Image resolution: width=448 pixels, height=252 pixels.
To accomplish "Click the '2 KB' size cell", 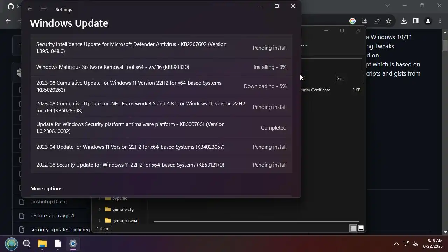I will [x=356, y=90].
